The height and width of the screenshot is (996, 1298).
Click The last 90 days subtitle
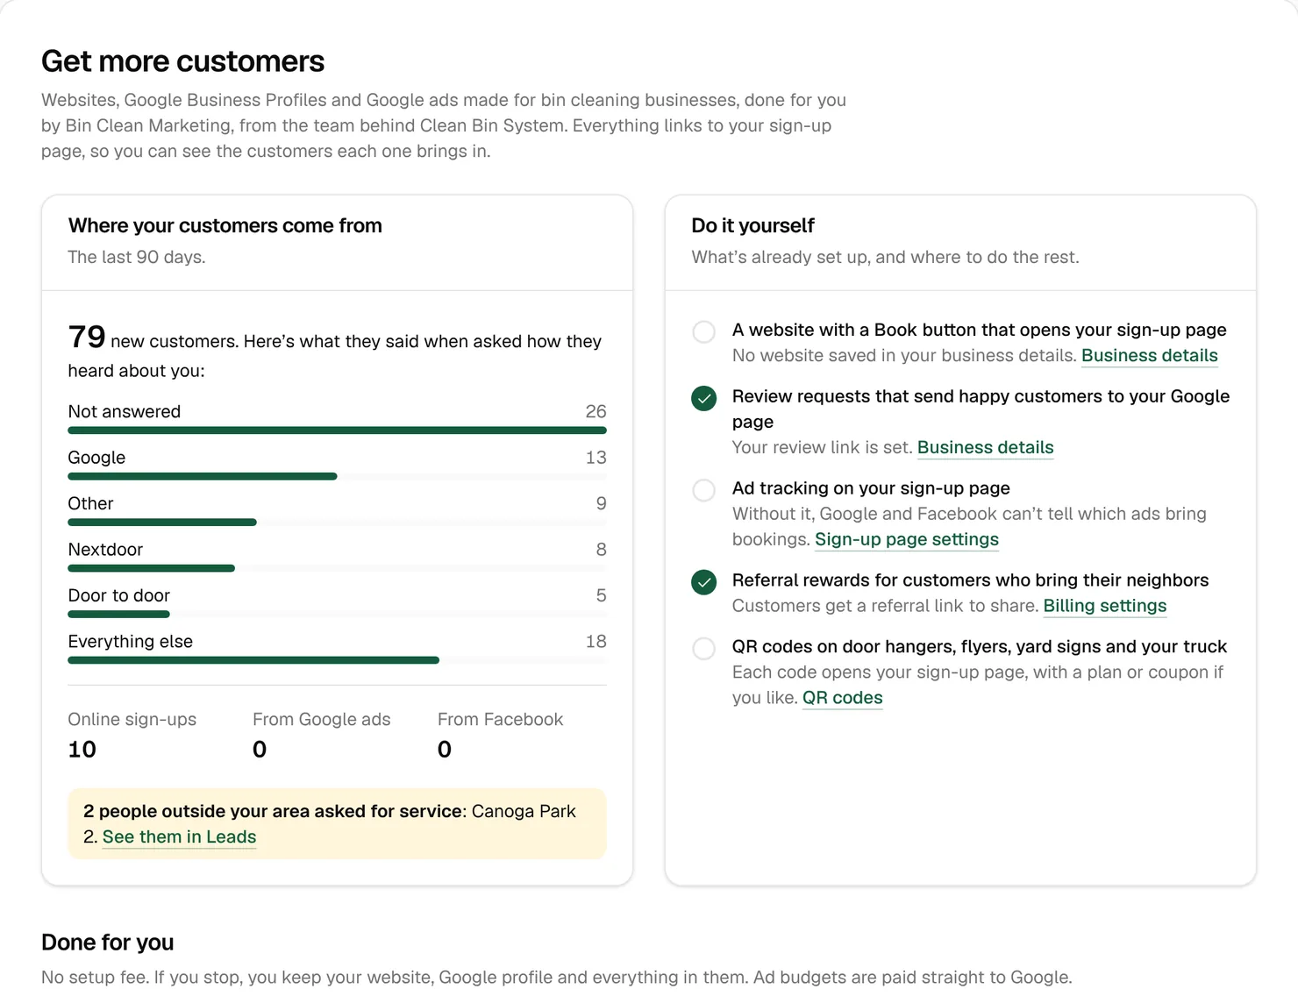pyautogui.click(x=136, y=257)
